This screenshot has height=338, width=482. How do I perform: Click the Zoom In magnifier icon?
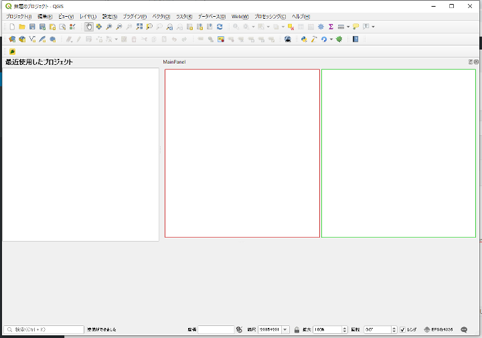click(x=109, y=27)
